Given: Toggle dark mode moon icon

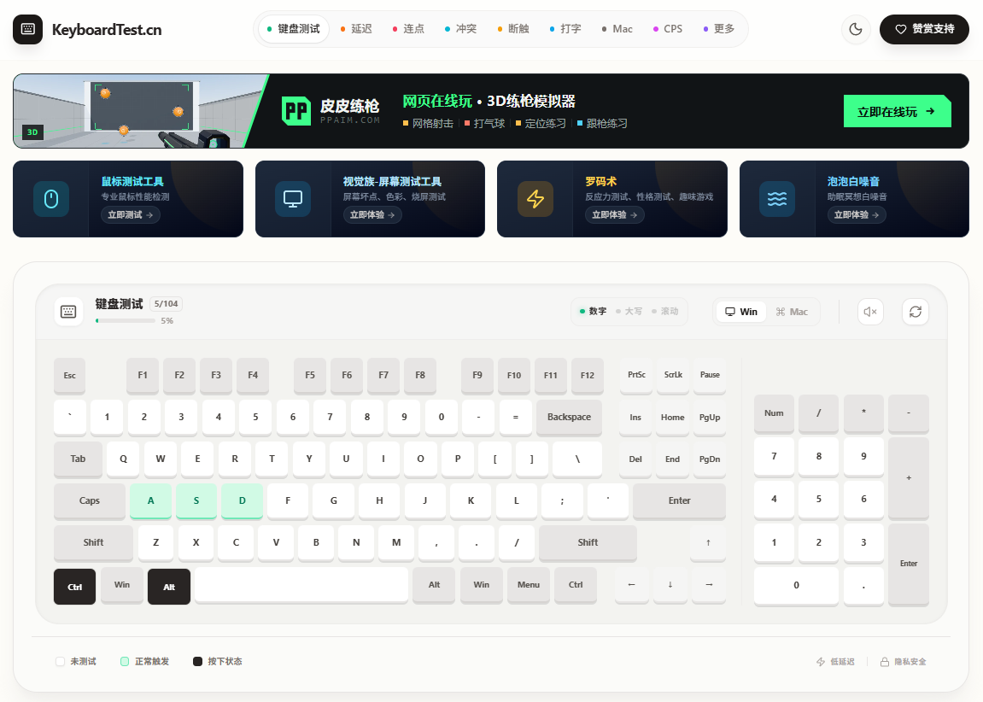Looking at the screenshot, I should pos(856,29).
